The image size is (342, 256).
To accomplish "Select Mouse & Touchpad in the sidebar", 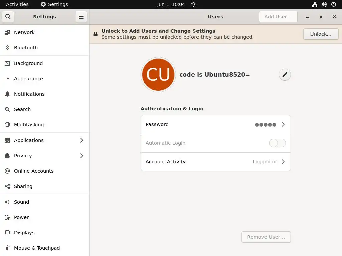I will tap(44, 248).
